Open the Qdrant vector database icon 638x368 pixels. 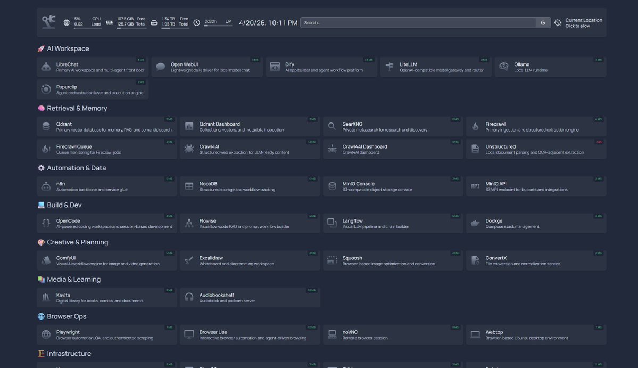[46, 126]
